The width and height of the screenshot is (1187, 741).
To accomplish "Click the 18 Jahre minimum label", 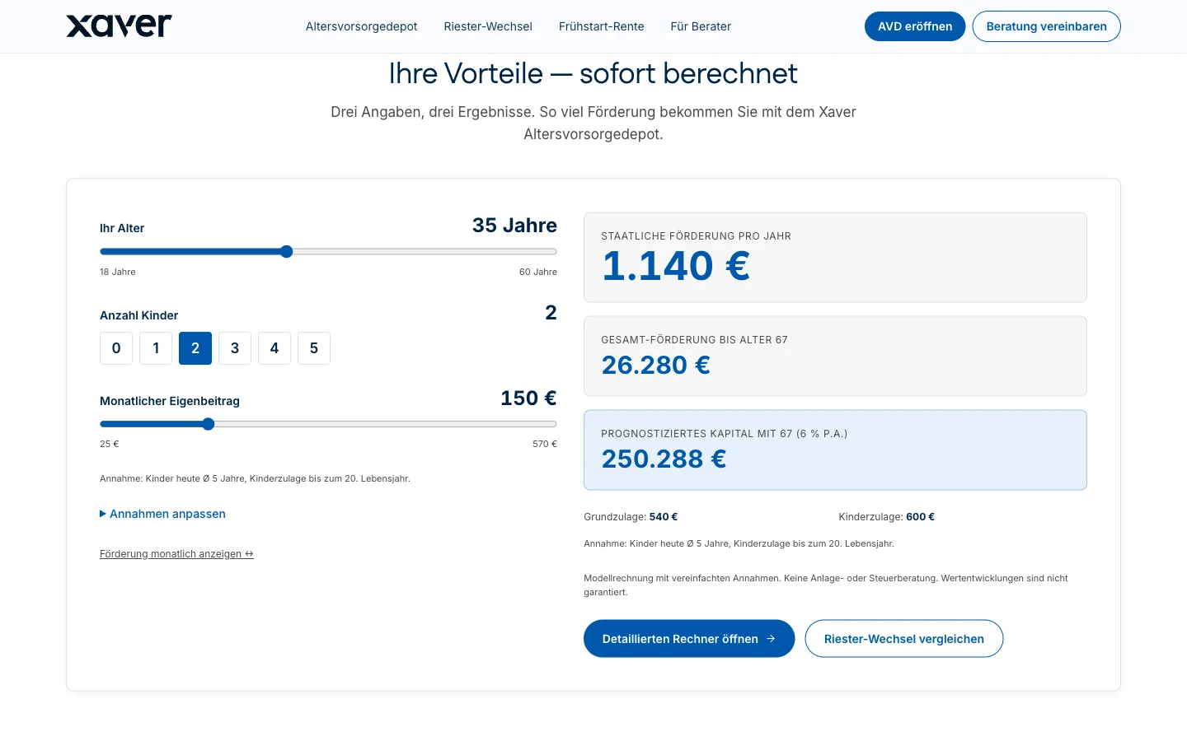I will [118, 272].
